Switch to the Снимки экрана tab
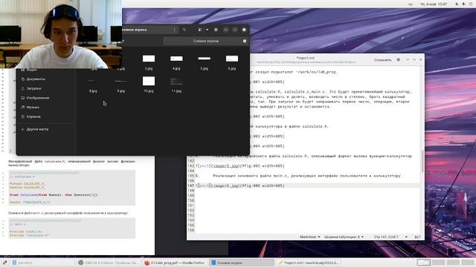Screen dimensions: 476x267 click(206, 41)
